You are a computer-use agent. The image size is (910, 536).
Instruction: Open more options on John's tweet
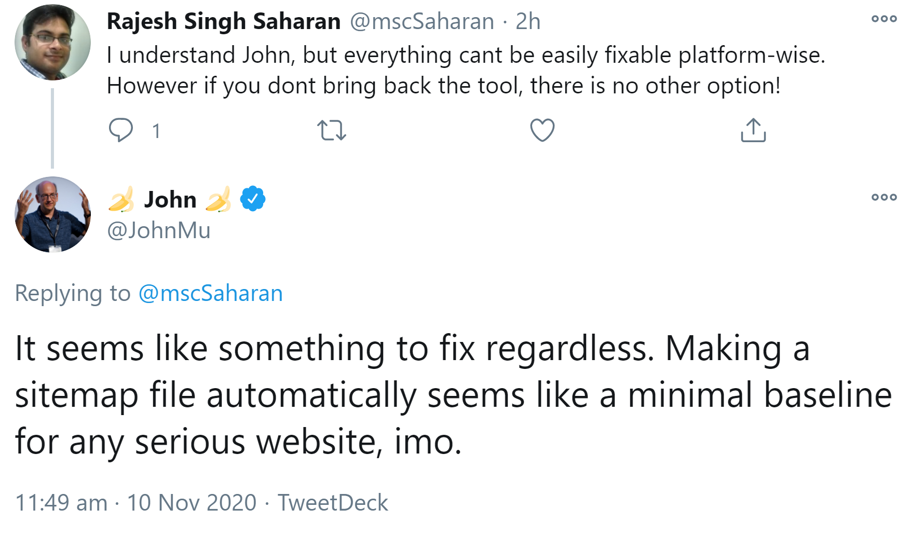pyautogui.click(x=884, y=197)
